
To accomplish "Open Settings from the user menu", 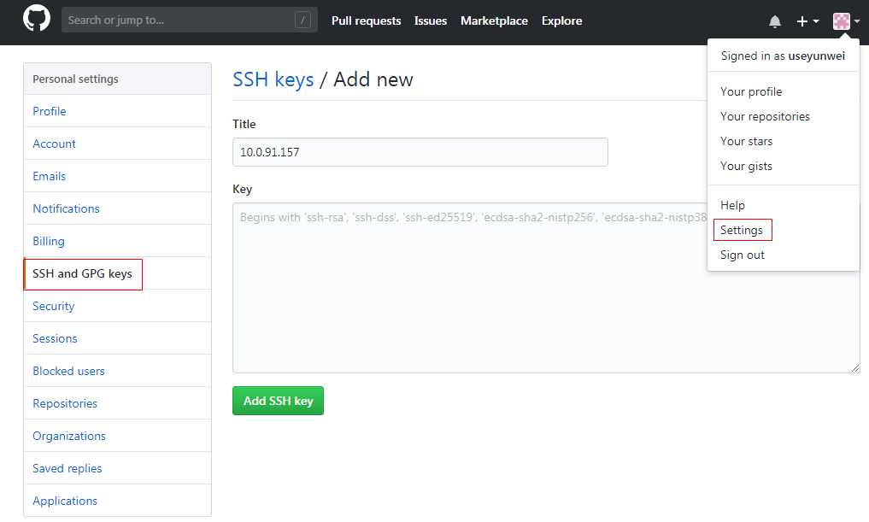I will [742, 230].
